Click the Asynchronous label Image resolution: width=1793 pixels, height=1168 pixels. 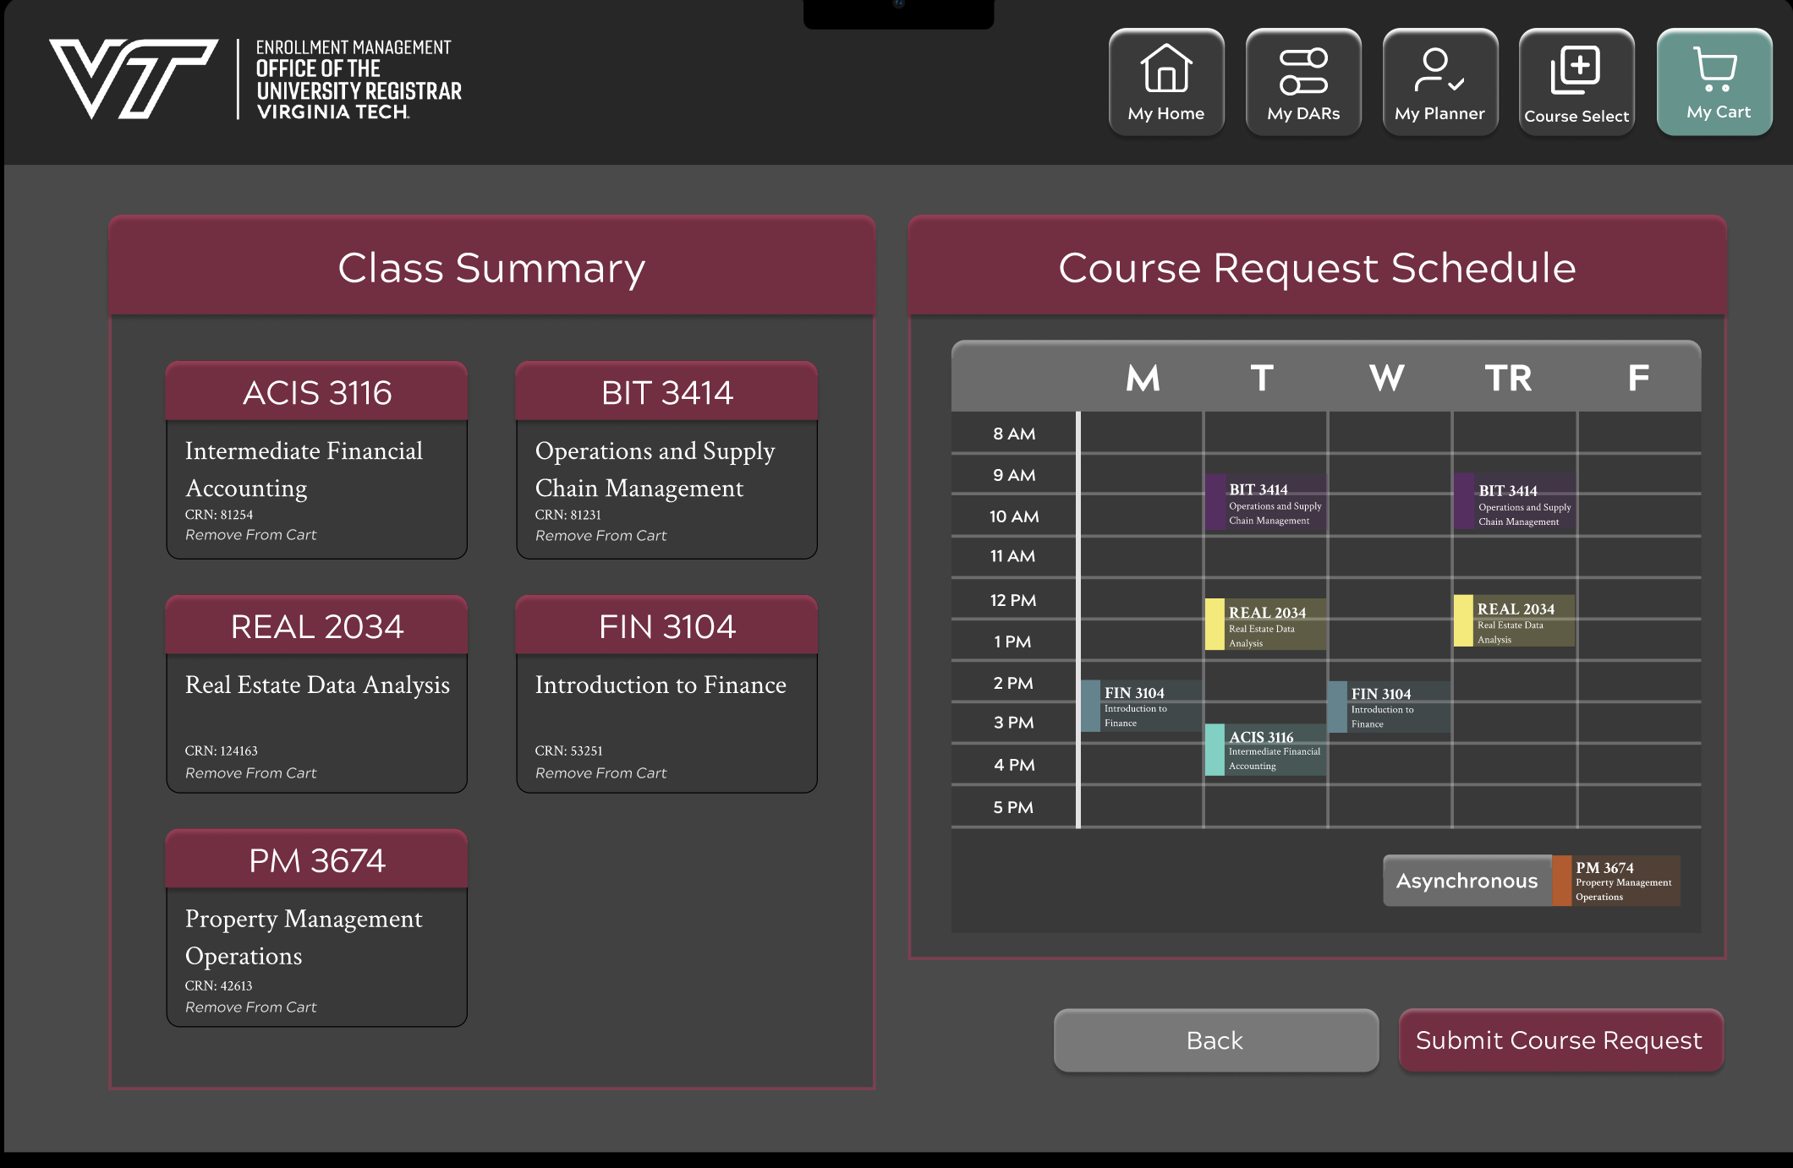pos(1467,881)
